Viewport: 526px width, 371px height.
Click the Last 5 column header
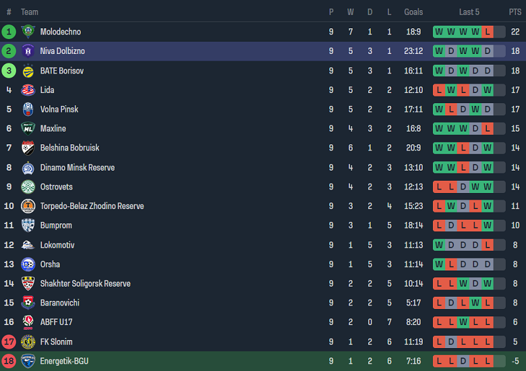[469, 12]
